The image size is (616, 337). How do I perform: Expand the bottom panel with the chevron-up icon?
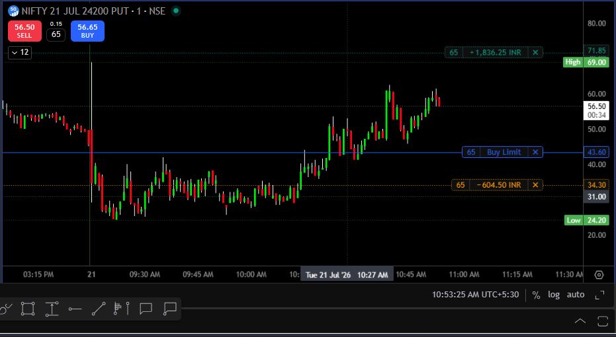tap(580, 321)
